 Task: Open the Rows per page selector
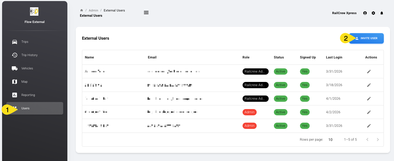[330, 140]
